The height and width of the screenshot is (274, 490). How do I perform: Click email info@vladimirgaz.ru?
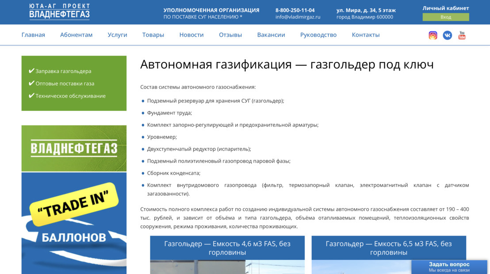point(298,17)
